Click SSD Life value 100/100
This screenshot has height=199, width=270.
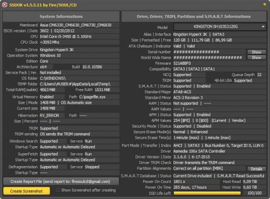click(254, 193)
